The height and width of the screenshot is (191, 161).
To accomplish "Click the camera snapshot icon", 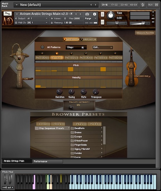I will pyautogui.click(x=87, y=14).
